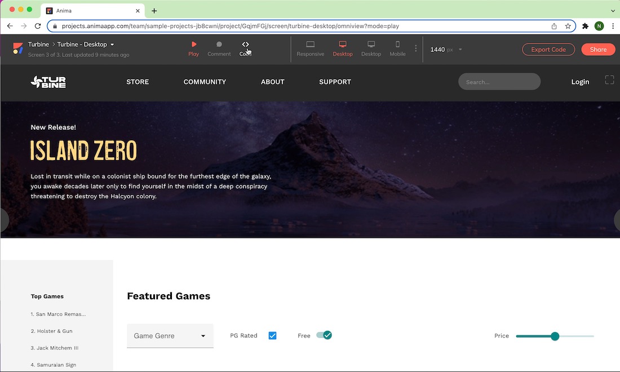Viewport: 620px width, 372px height.
Task: Click the Login link
Action: pos(580,82)
